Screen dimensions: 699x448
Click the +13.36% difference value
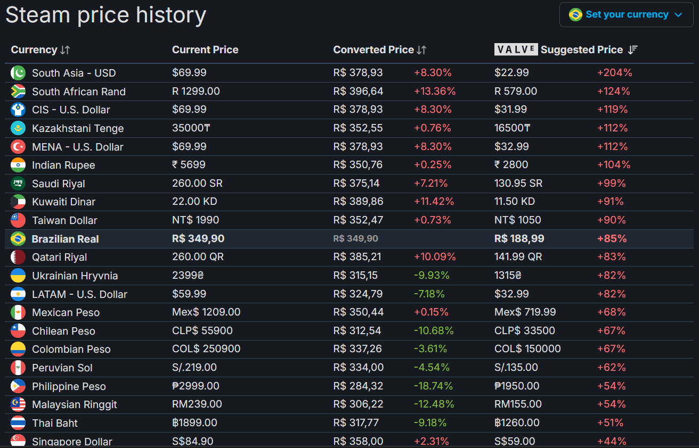pos(435,91)
